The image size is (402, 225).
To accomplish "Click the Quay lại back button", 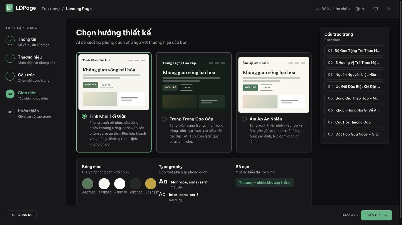I will tap(21, 215).
